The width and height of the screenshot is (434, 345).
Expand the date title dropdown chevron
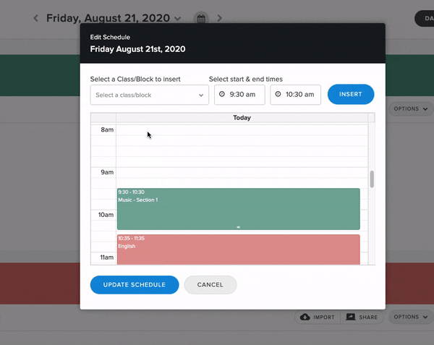[178, 19]
